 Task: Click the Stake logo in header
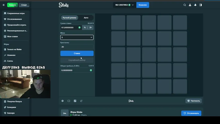coord(64,5)
